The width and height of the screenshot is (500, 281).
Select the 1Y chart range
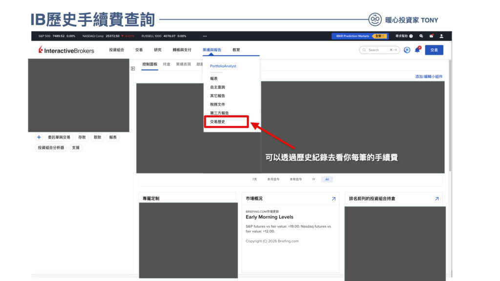313,180
